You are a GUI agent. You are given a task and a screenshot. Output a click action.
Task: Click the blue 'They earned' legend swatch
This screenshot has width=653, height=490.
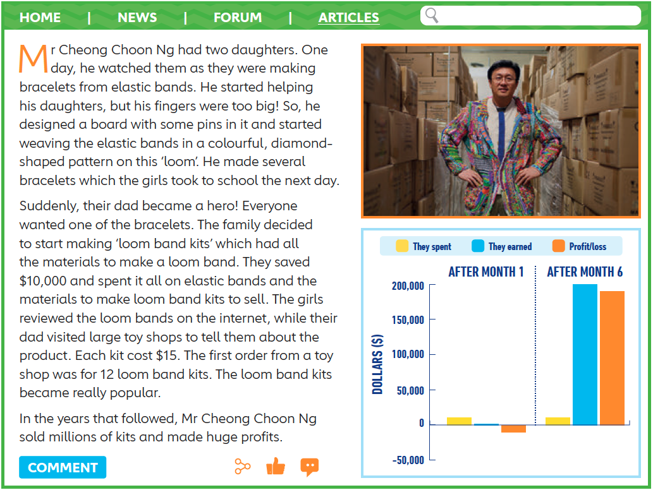tap(478, 246)
